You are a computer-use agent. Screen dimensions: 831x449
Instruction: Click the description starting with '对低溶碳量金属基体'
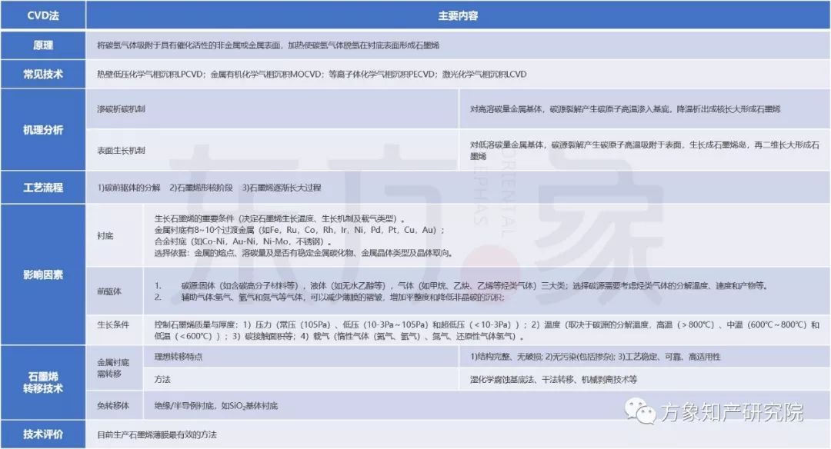point(645,151)
